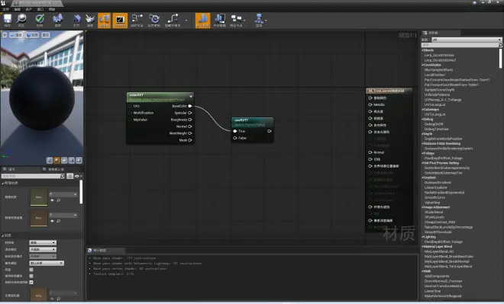Click the False input pin on useRVT? node
Screen dimensions: 504x304
235,138
